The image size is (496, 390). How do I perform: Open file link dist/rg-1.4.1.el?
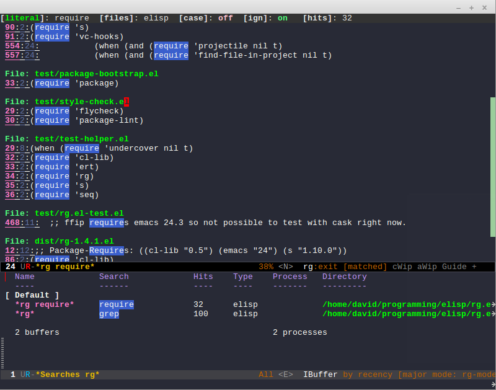[74, 241]
